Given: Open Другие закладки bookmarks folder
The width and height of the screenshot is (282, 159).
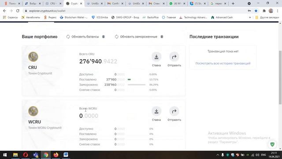Looking at the screenshot, I should click(x=267, y=17).
